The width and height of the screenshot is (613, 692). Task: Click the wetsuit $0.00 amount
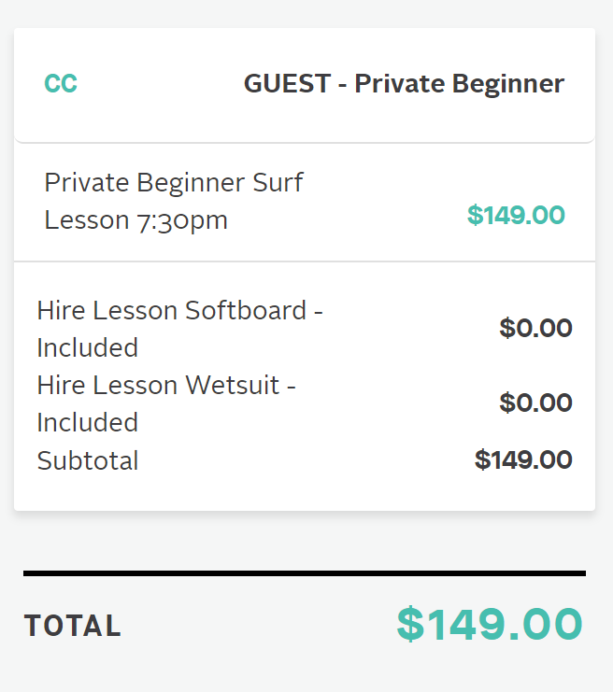[x=535, y=402]
